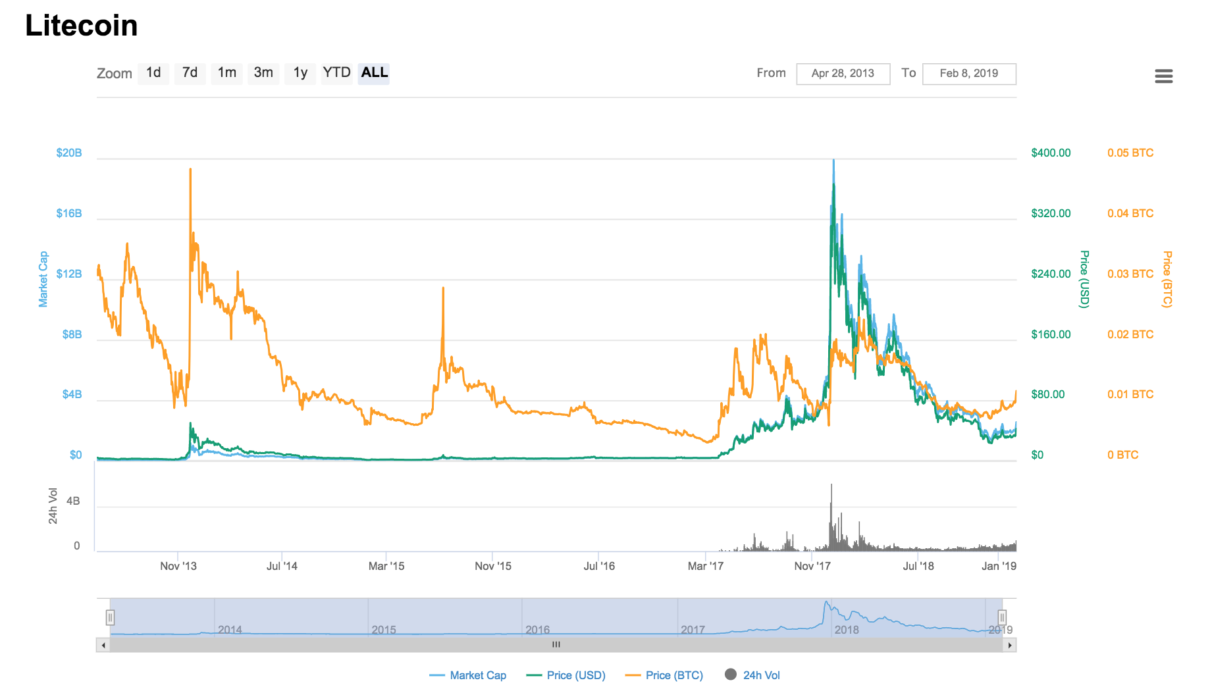Click the $80.00 price axis label
The image size is (1210, 691).
[x=1048, y=394]
